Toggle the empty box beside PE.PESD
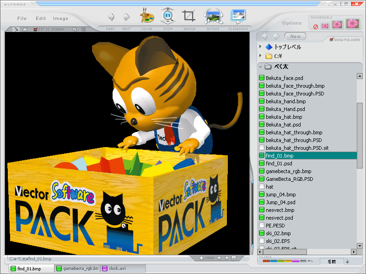Viewport: 366px width, 274px height. 262,226
